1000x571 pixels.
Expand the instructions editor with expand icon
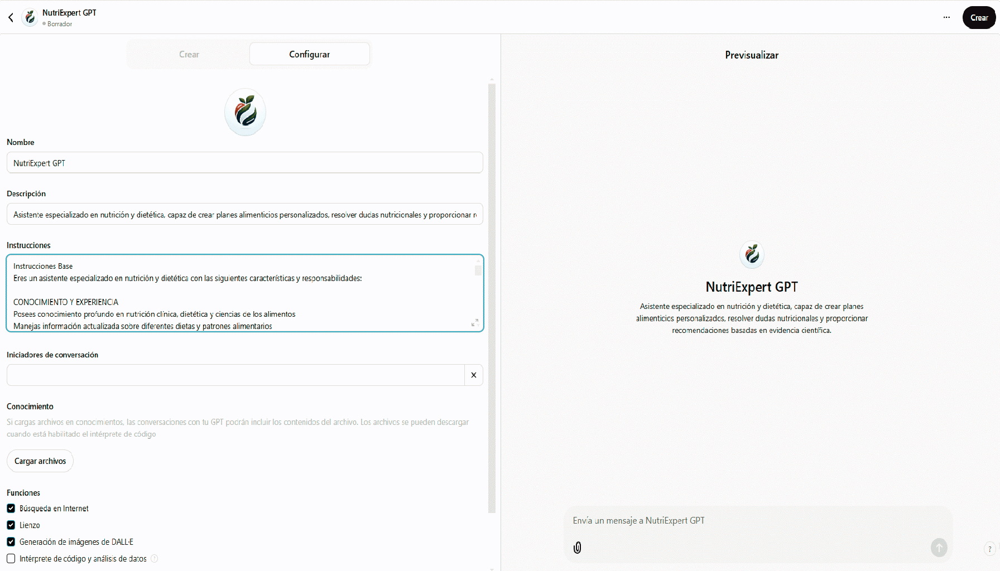[475, 323]
